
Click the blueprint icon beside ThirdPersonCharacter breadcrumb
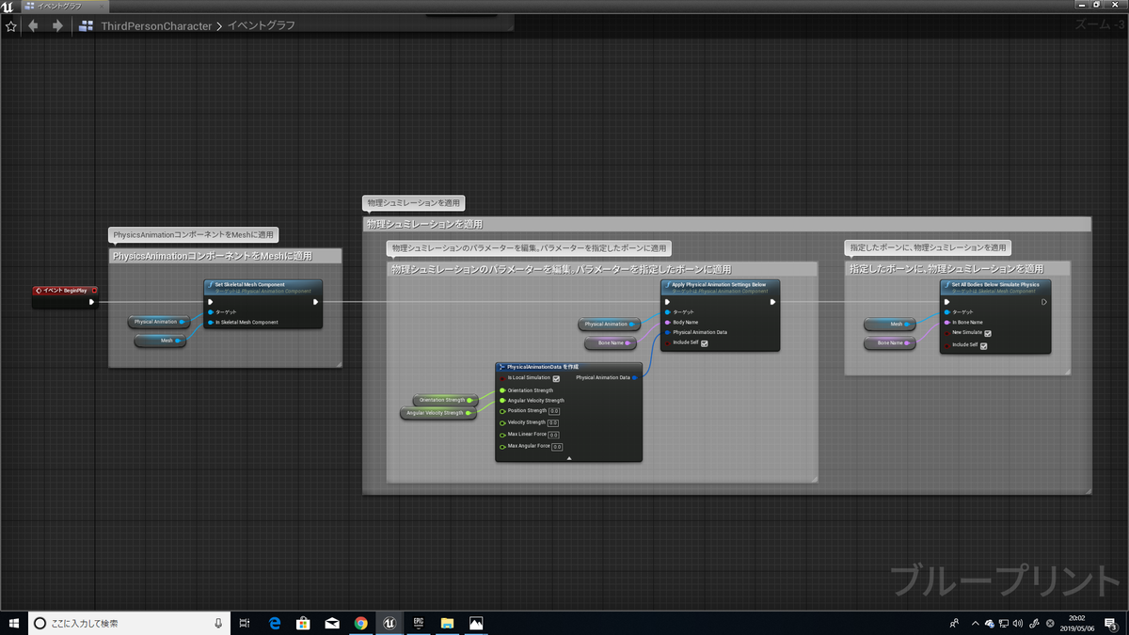tap(87, 26)
